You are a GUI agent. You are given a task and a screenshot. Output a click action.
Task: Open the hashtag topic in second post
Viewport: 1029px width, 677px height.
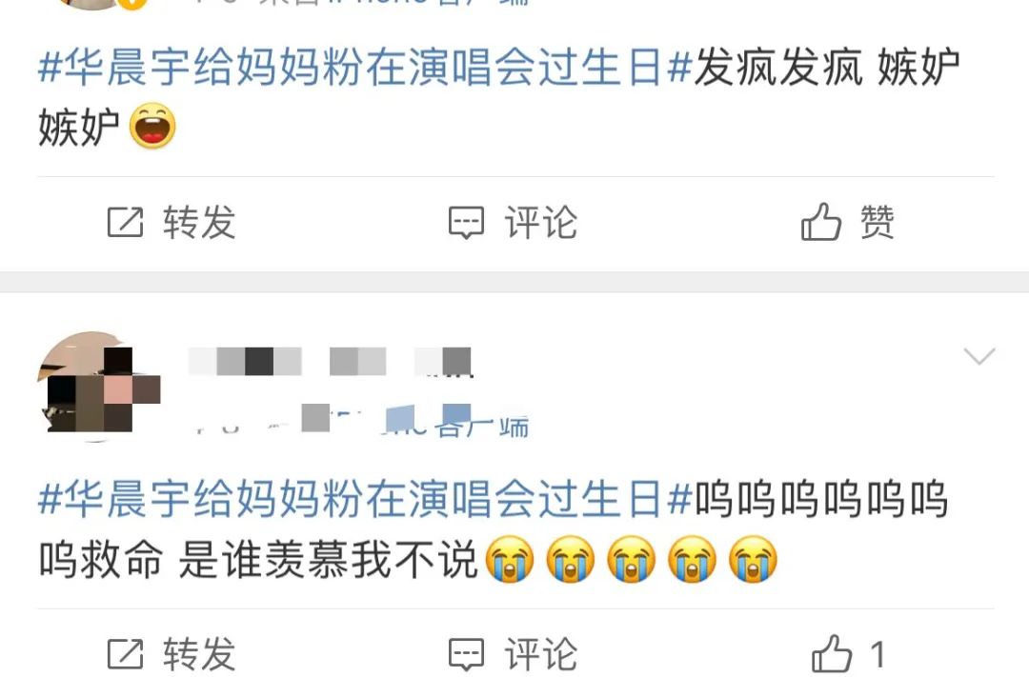366,499
